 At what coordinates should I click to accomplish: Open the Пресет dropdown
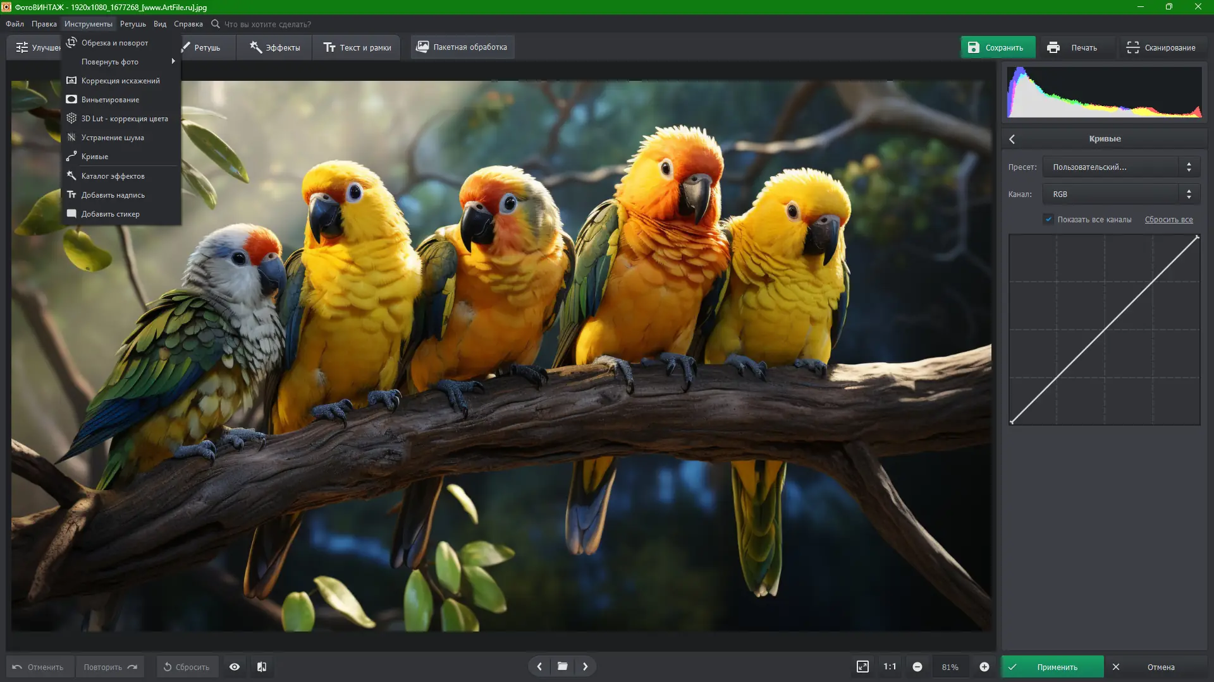(x=1120, y=167)
